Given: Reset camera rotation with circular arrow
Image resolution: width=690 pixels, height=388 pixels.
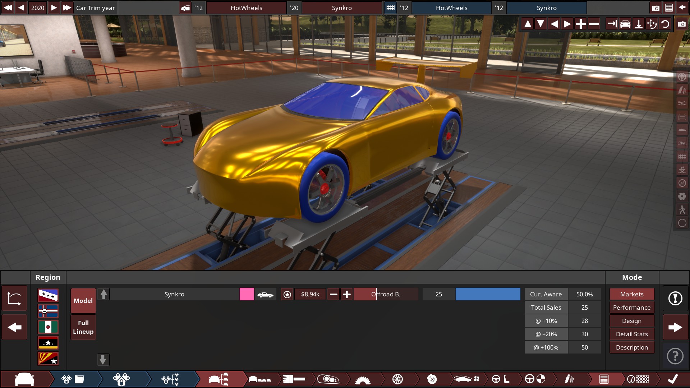Looking at the screenshot, I should click(x=665, y=24).
